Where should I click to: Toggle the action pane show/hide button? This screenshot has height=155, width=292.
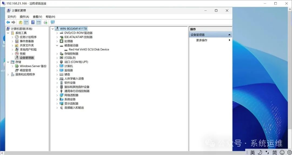(39, 22)
